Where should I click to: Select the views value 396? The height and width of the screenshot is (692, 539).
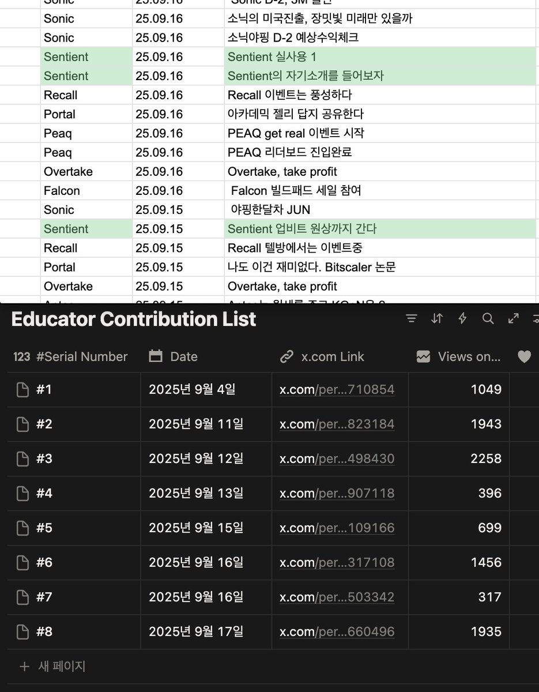click(489, 494)
